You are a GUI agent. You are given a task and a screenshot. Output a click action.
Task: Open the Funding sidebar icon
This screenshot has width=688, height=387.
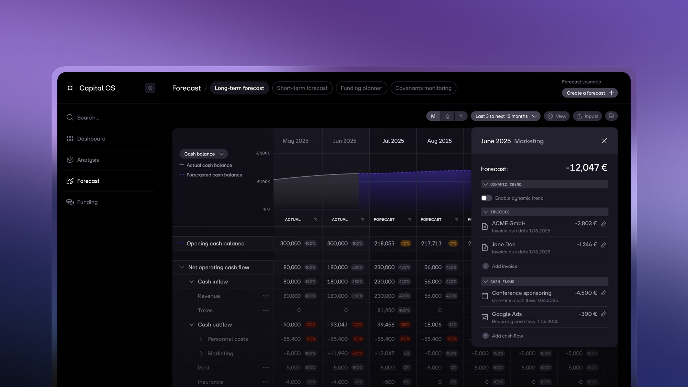point(70,202)
